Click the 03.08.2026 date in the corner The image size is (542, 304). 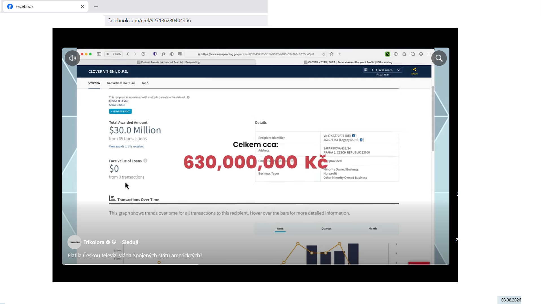click(x=511, y=300)
